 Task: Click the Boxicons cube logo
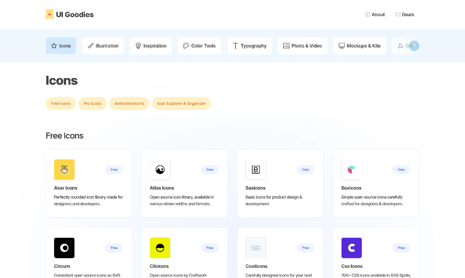[351, 169]
